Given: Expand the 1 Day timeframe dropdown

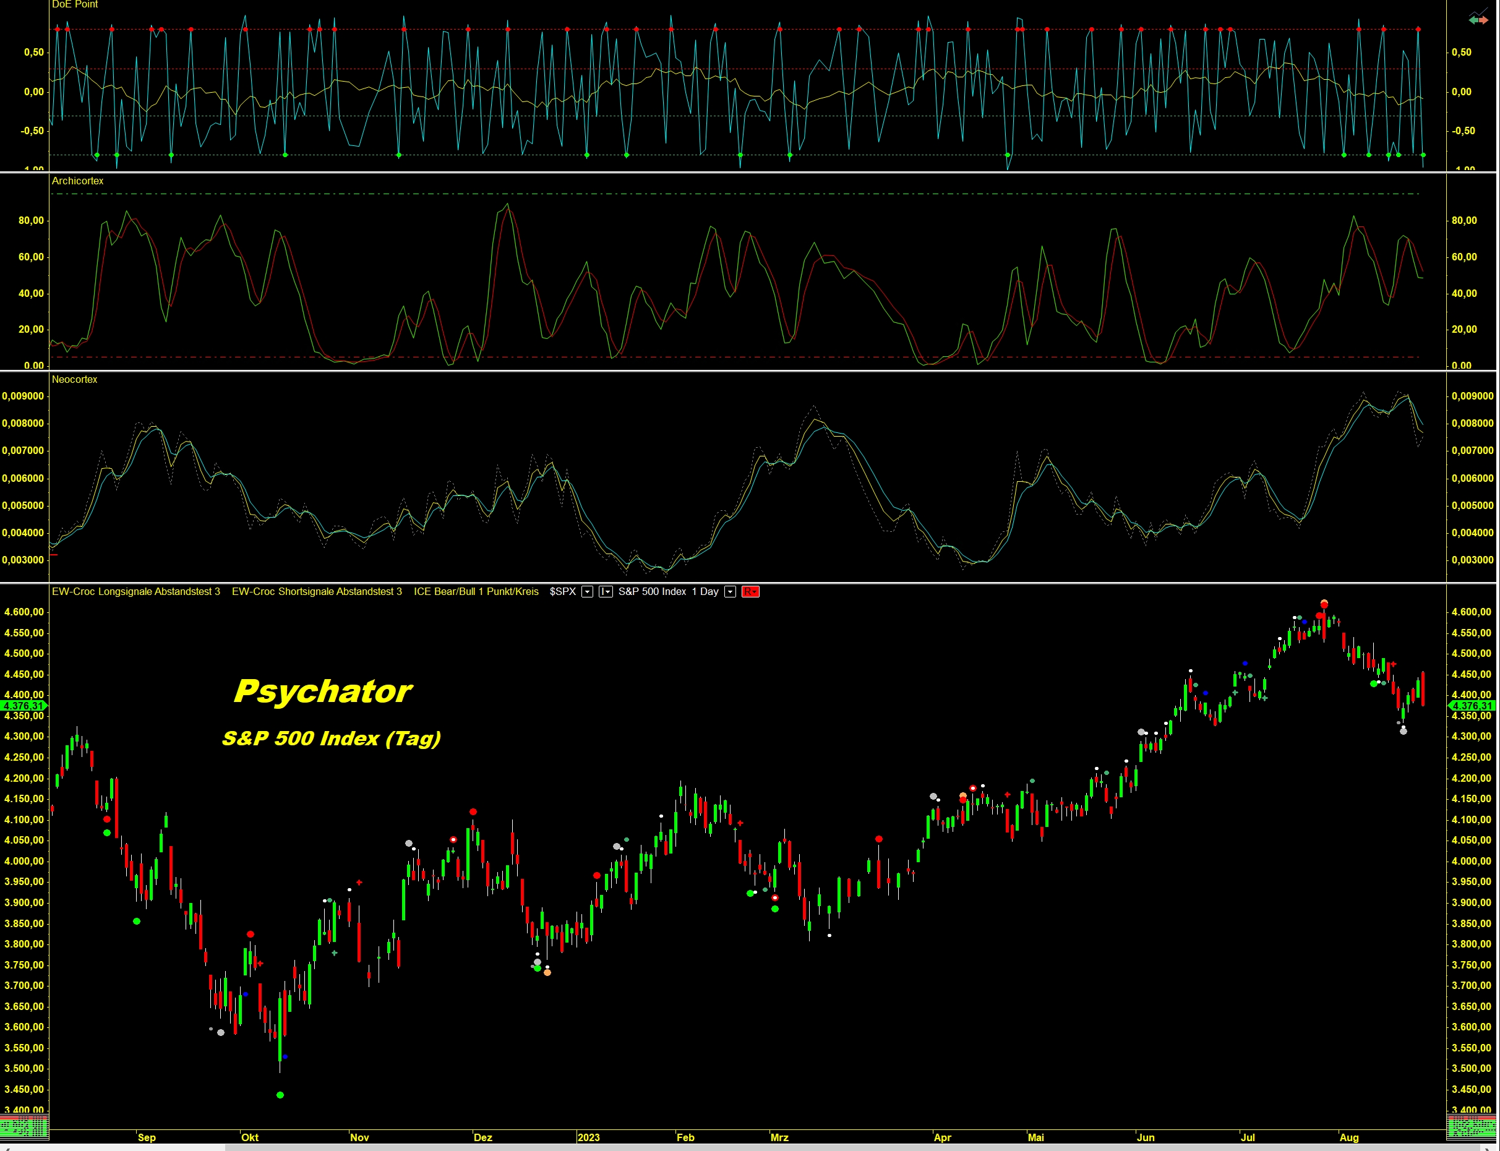Looking at the screenshot, I should tap(730, 592).
